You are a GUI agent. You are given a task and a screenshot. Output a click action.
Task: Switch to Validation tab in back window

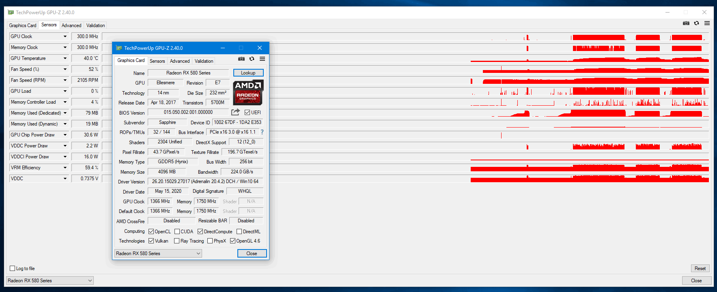(x=96, y=25)
